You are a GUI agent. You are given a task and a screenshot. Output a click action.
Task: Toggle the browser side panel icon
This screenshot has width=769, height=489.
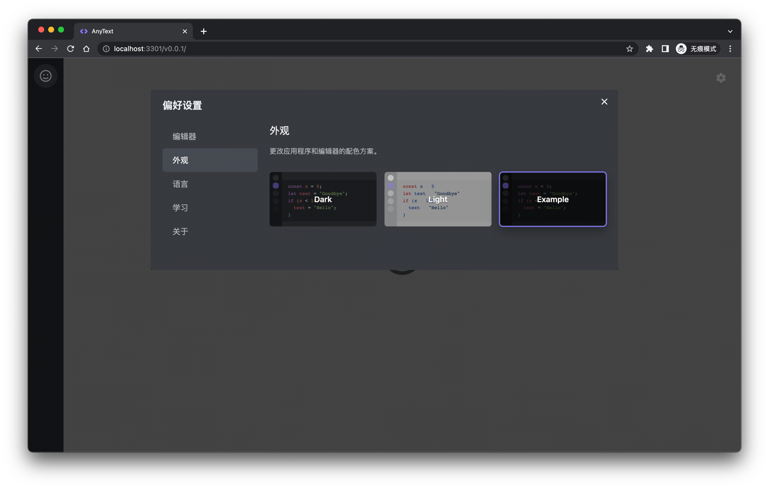[665, 49]
